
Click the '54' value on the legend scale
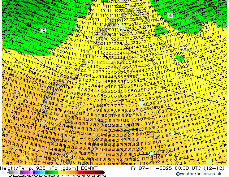(104, 176)
